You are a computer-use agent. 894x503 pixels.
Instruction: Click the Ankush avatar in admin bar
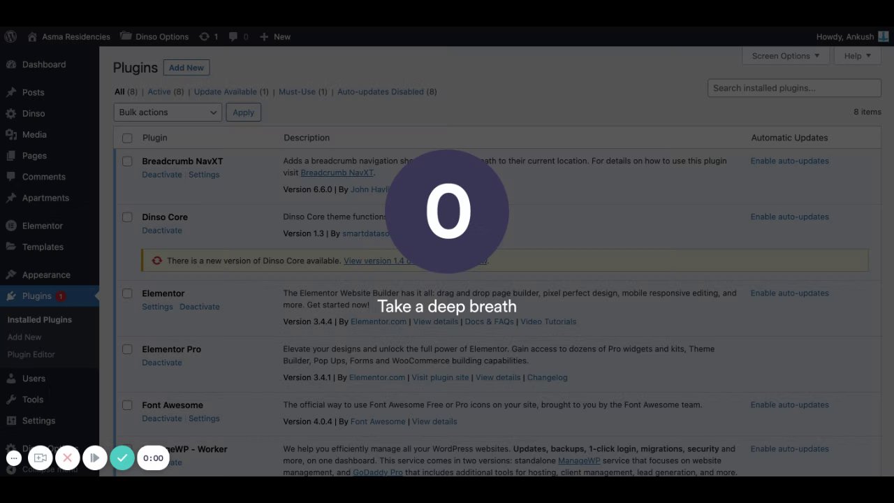coord(883,36)
